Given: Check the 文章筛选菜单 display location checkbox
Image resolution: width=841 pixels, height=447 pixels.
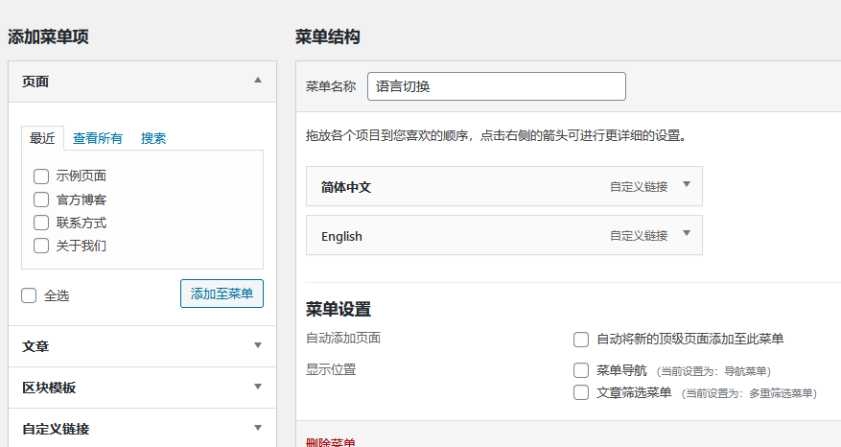Looking at the screenshot, I should [581, 392].
